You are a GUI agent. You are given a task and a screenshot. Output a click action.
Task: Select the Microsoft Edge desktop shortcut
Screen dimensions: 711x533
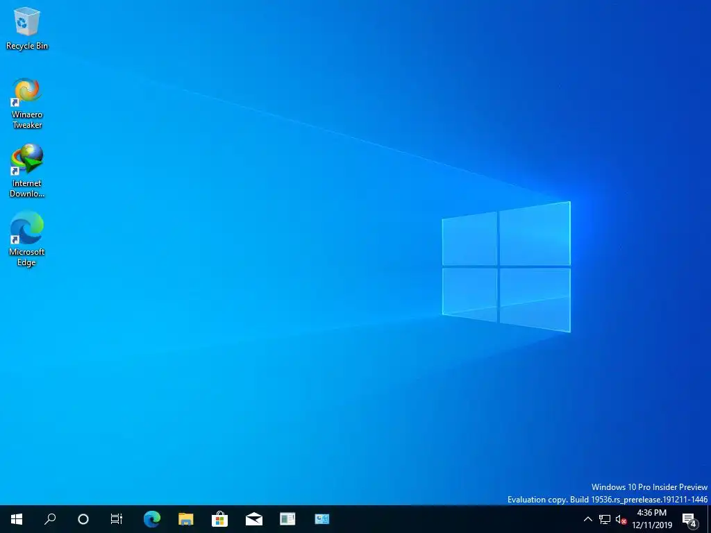click(x=27, y=239)
